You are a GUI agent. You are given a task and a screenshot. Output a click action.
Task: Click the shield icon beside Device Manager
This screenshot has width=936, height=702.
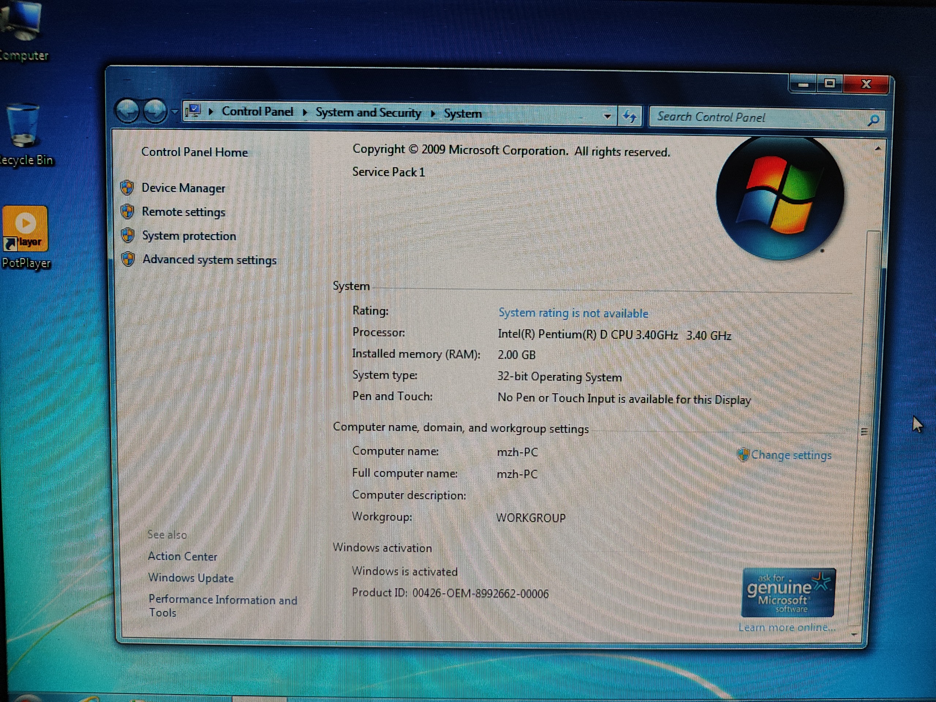coord(127,188)
